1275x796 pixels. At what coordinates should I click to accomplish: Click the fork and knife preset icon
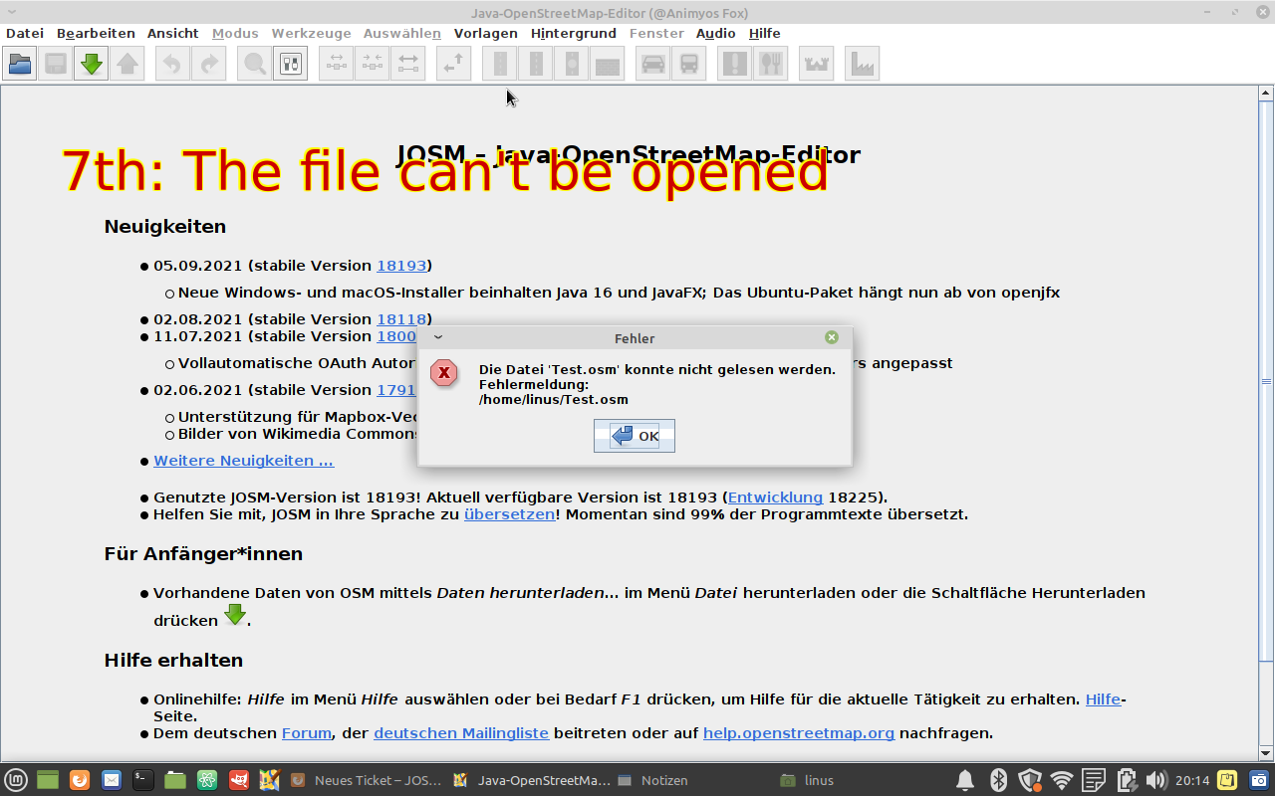[770, 65]
